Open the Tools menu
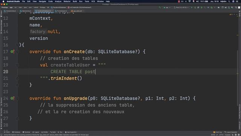Image resolution: width=241 pixels, height=136 pixels. click(87, 2)
